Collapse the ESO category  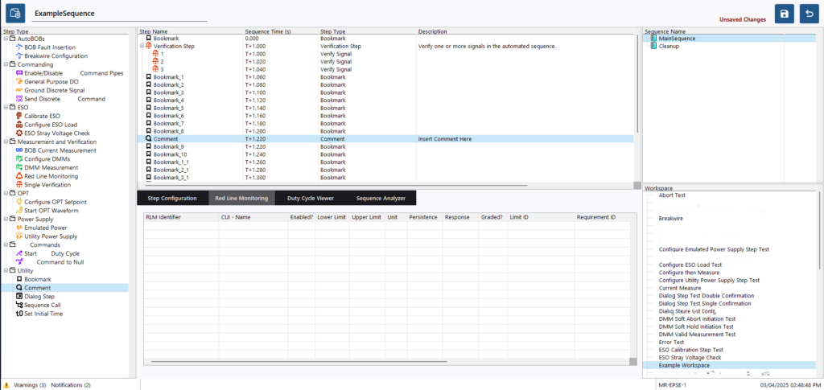[x=6, y=108]
